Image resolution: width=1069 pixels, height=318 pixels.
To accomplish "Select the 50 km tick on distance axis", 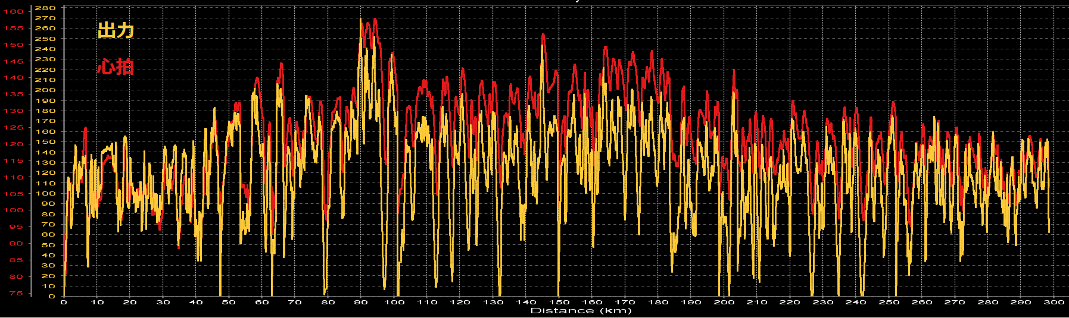I will pyautogui.click(x=229, y=302).
